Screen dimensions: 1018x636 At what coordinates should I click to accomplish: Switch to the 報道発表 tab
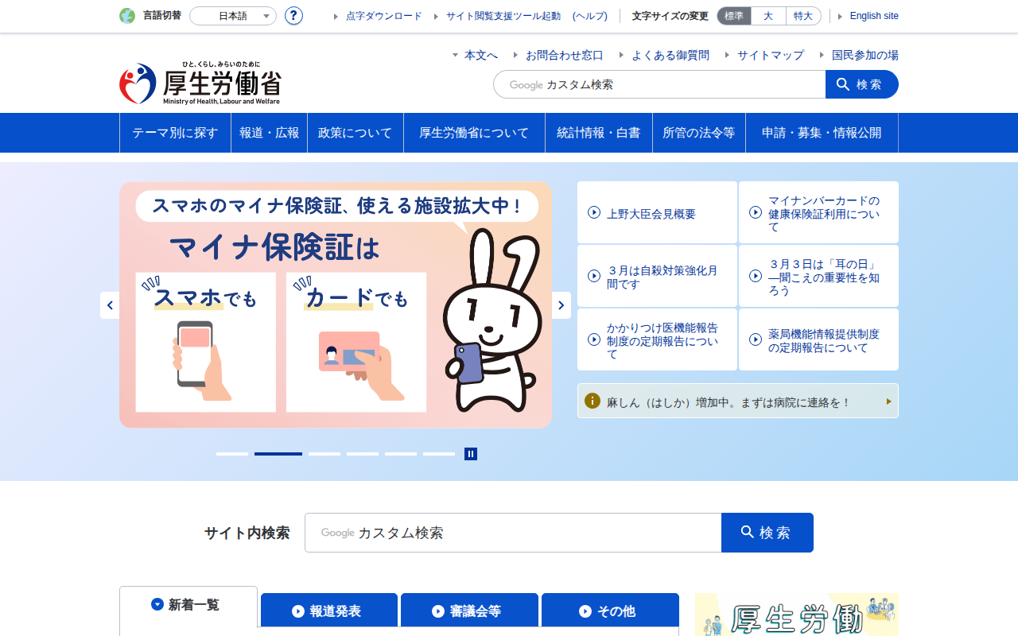coord(329,611)
